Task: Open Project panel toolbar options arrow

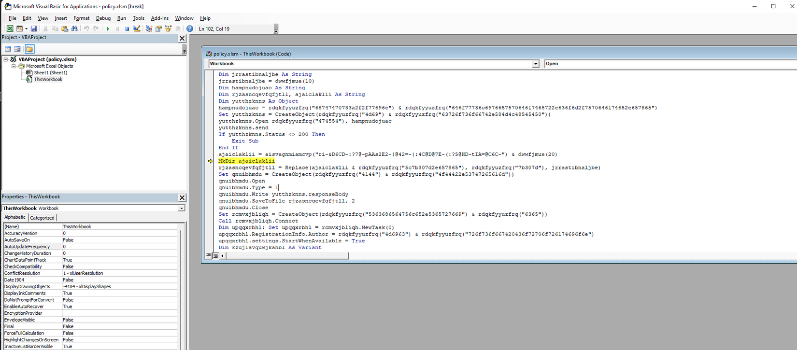Action: click(x=184, y=49)
